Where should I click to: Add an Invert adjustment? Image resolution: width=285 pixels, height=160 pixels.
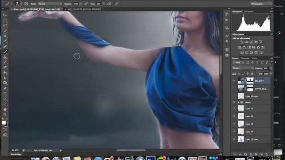(x=242, y=53)
